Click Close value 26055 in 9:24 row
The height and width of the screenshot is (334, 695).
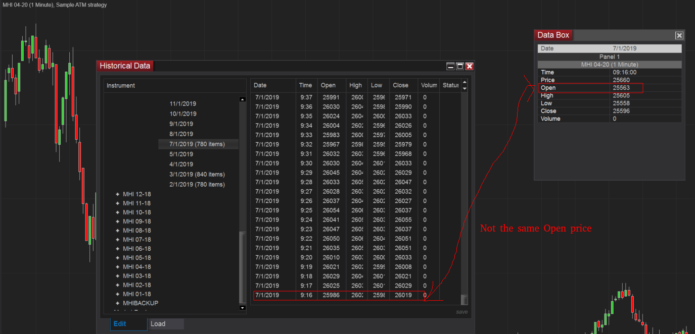tap(403, 220)
